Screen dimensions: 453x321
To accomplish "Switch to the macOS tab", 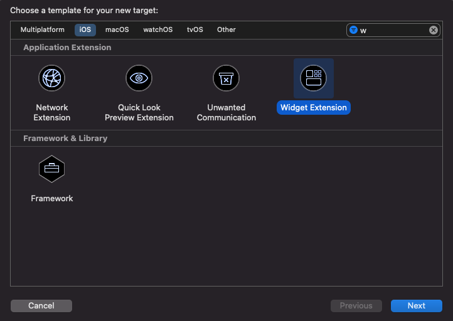I will pos(117,29).
